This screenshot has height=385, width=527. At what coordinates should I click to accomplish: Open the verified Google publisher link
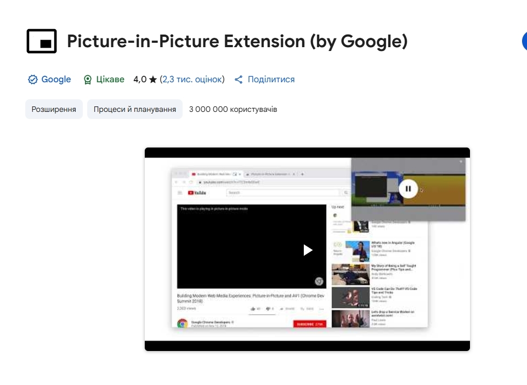coord(49,80)
